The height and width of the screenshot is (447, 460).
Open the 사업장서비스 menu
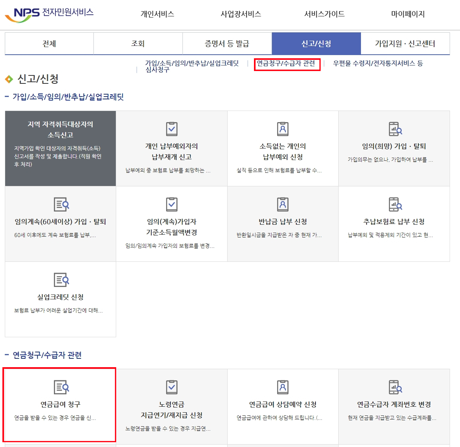[x=241, y=14]
